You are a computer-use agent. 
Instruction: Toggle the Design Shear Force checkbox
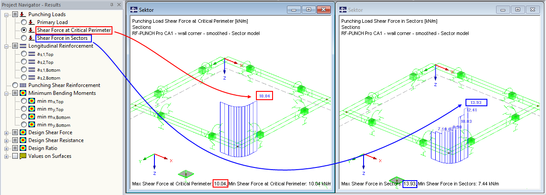[x=15, y=132]
